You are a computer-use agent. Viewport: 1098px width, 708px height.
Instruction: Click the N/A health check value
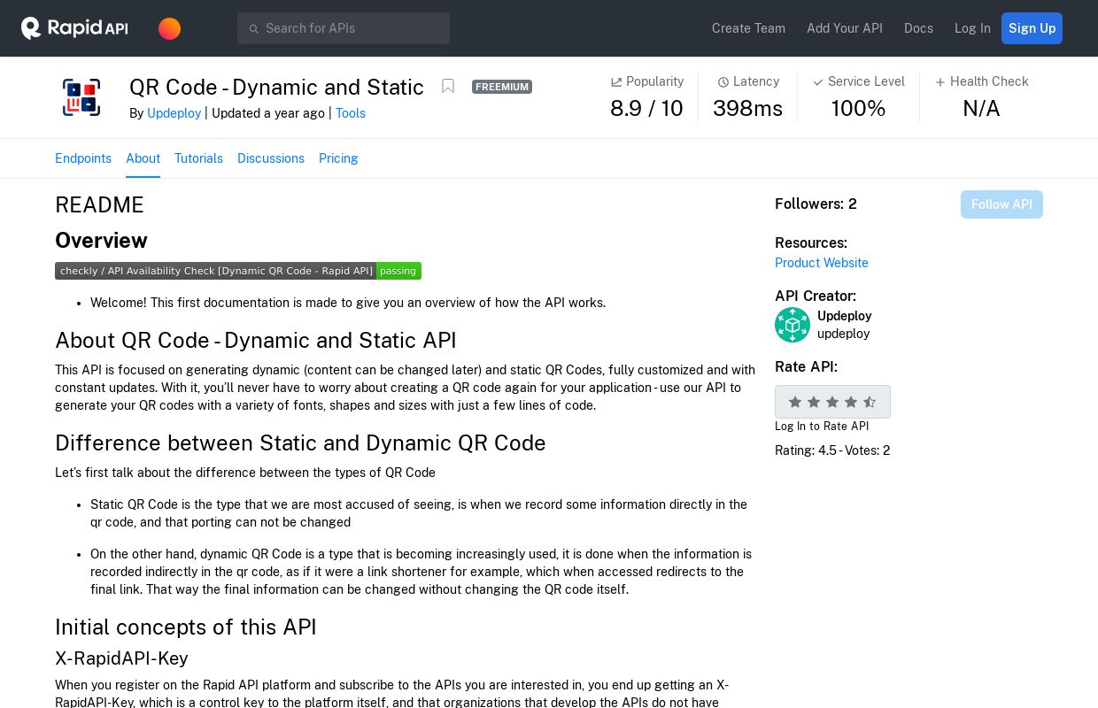981,108
